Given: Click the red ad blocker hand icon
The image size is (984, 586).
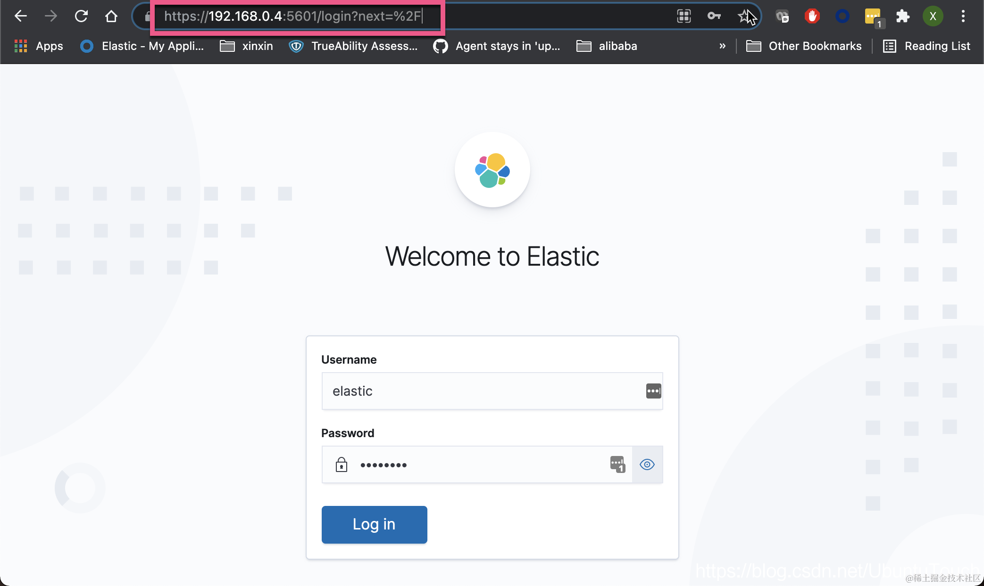Looking at the screenshot, I should pyautogui.click(x=812, y=16).
